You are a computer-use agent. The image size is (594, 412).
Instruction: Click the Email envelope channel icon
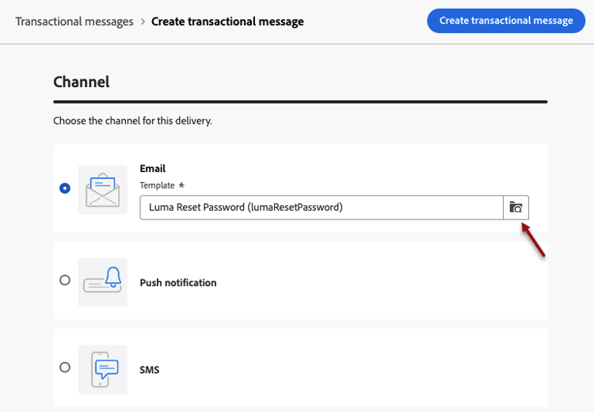pos(102,189)
